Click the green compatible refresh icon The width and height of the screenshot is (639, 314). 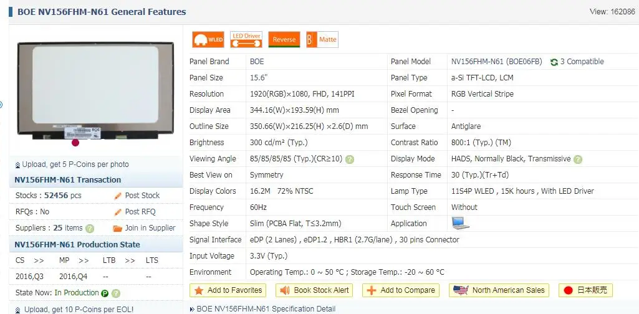click(554, 62)
